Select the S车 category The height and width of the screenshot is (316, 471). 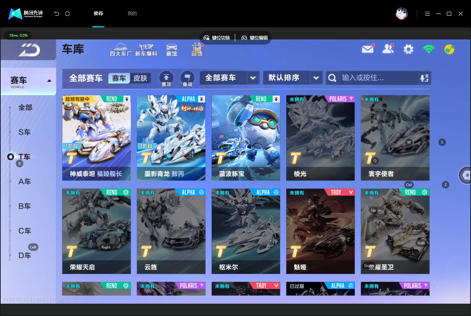24,132
